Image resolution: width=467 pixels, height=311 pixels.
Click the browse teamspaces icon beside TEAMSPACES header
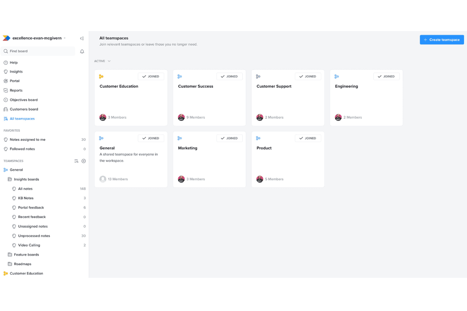76,161
